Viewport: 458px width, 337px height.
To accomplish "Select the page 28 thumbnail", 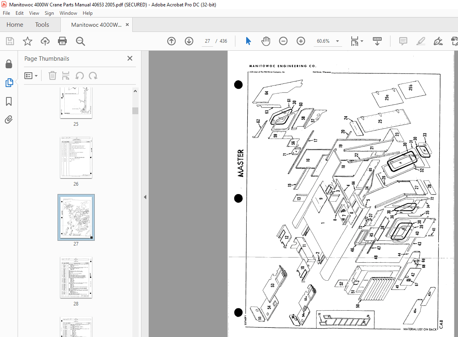I will tap(76, 278).
